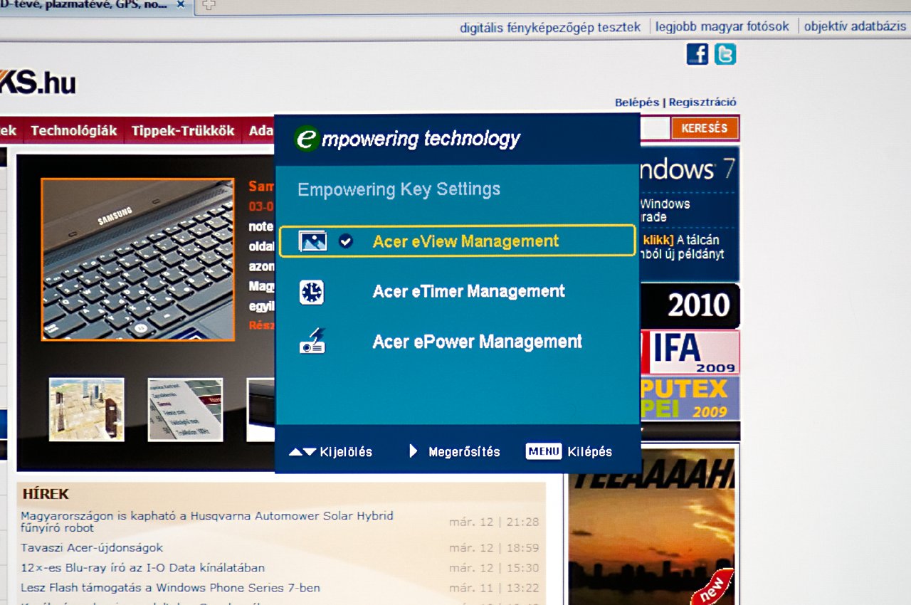911x605 pixels.
Task: Click the Acer eView Management picture icon
Action: tap(312, 241)
